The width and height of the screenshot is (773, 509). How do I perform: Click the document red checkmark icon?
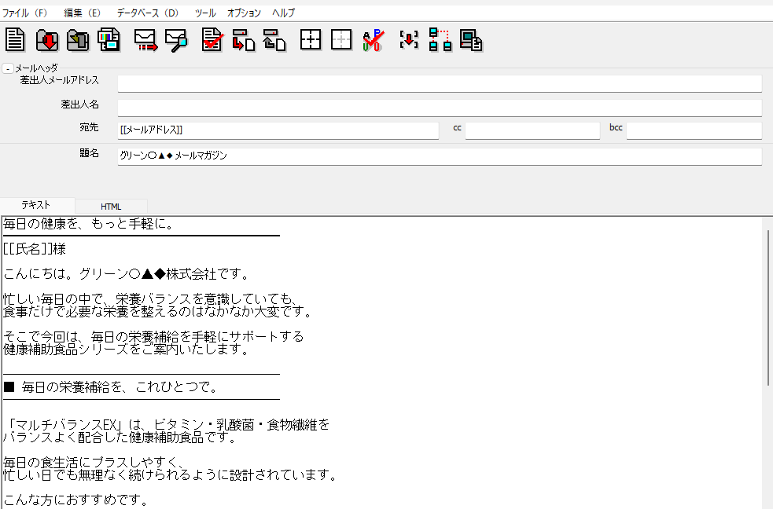pyautogui.click(x=213, y=40)
